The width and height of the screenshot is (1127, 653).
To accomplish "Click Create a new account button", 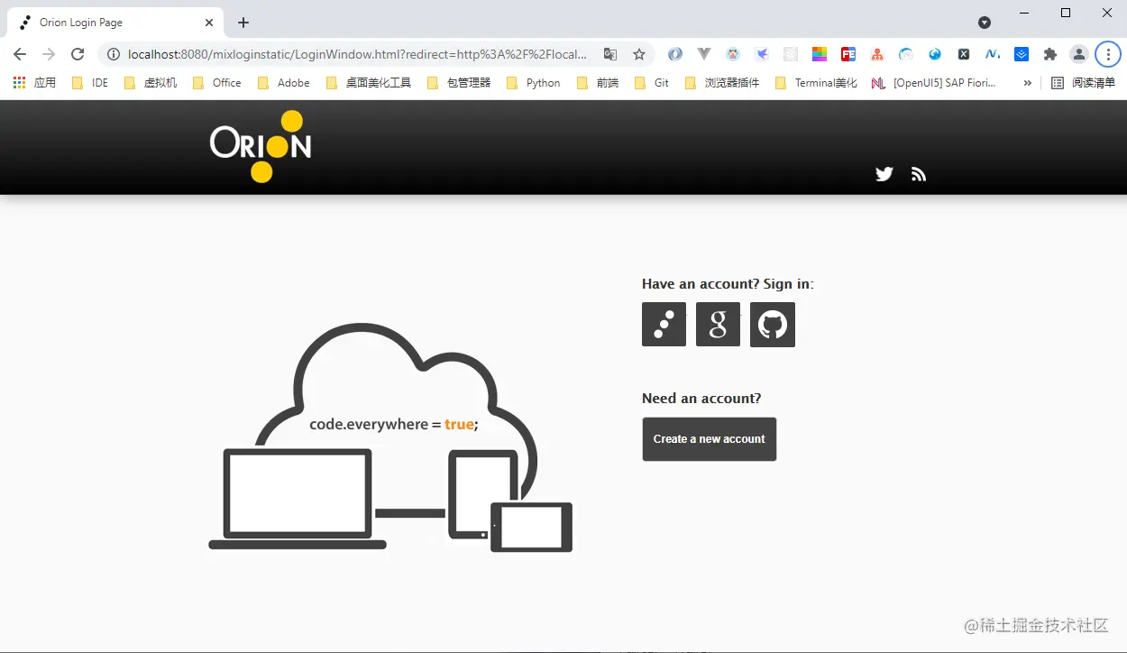I will coord(710,439).
